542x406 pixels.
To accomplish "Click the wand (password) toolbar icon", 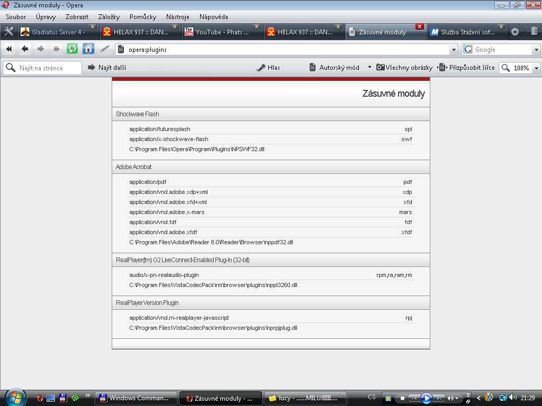I will click(104, 49).
